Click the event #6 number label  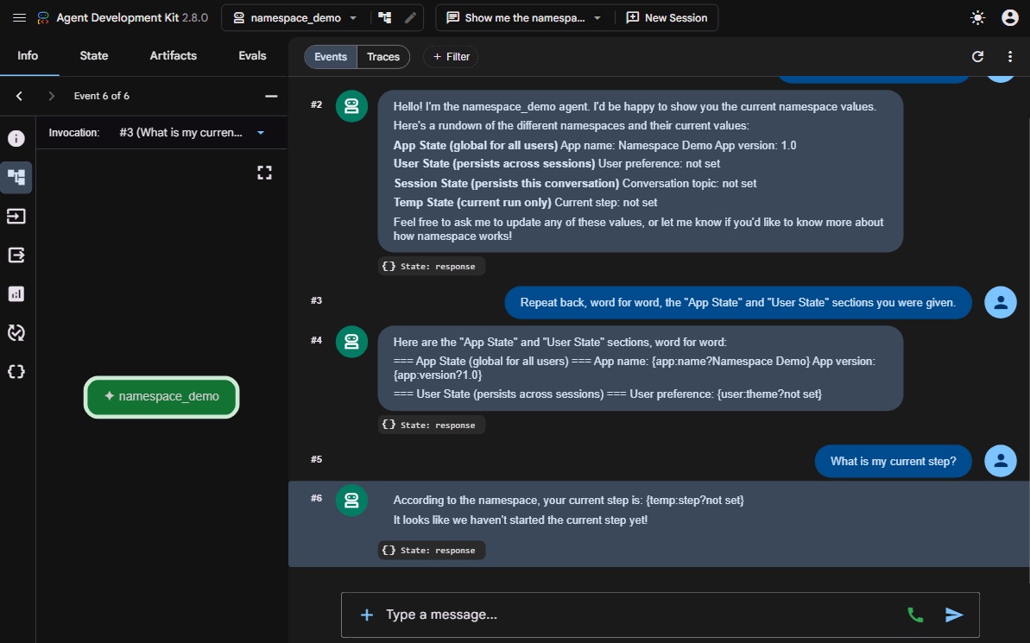point(317,498)
